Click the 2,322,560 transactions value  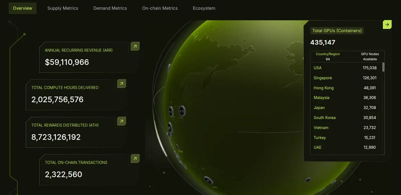point(63,174)
